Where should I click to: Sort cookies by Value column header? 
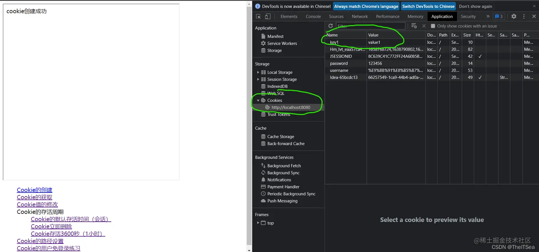[396, 35]
